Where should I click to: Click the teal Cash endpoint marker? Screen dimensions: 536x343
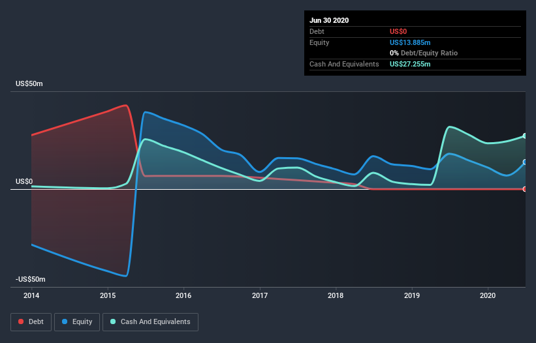click(x=524, y=136)
